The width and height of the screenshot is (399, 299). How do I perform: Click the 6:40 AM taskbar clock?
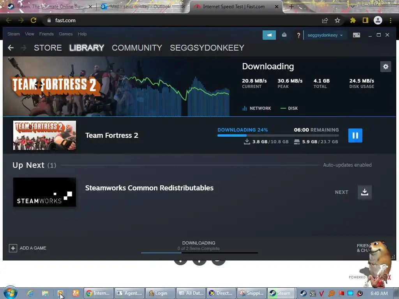click(379, 293)
